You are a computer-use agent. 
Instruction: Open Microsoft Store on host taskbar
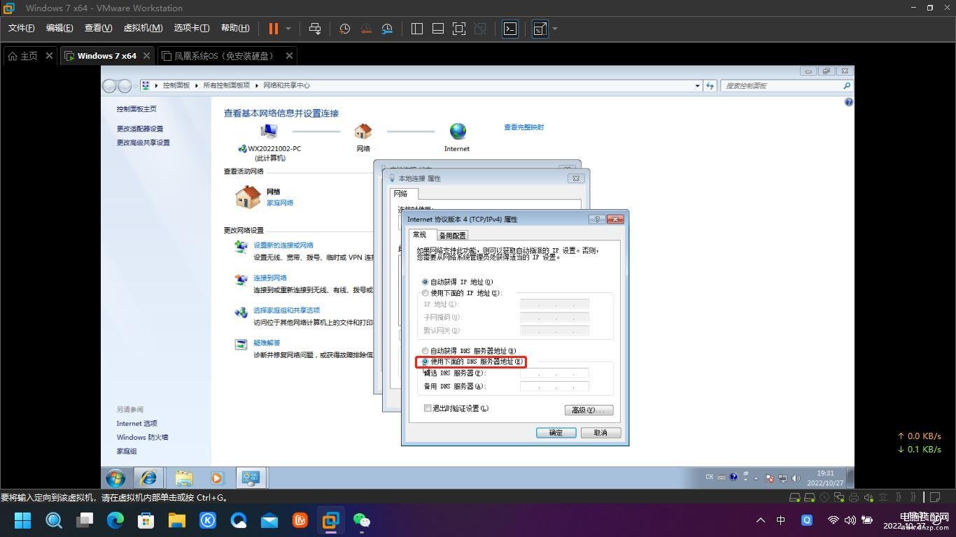(146, 520)
